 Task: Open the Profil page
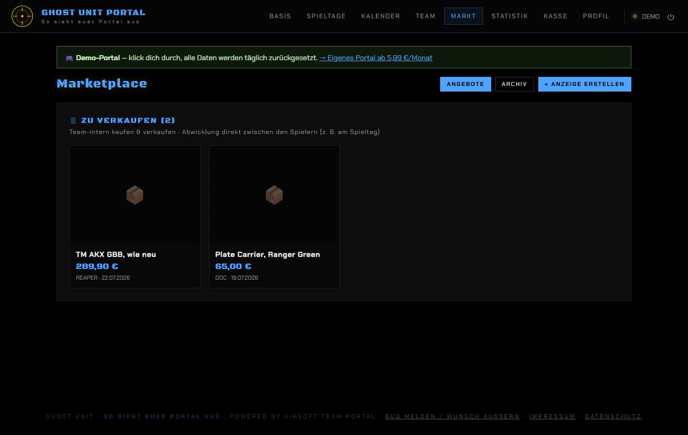click(x=596, y=16)
